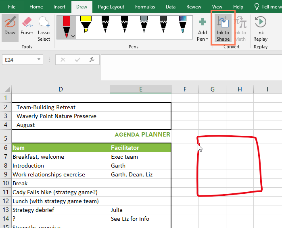
Task: Choose the yellow highlighter pen
Action: coord(86,24)
